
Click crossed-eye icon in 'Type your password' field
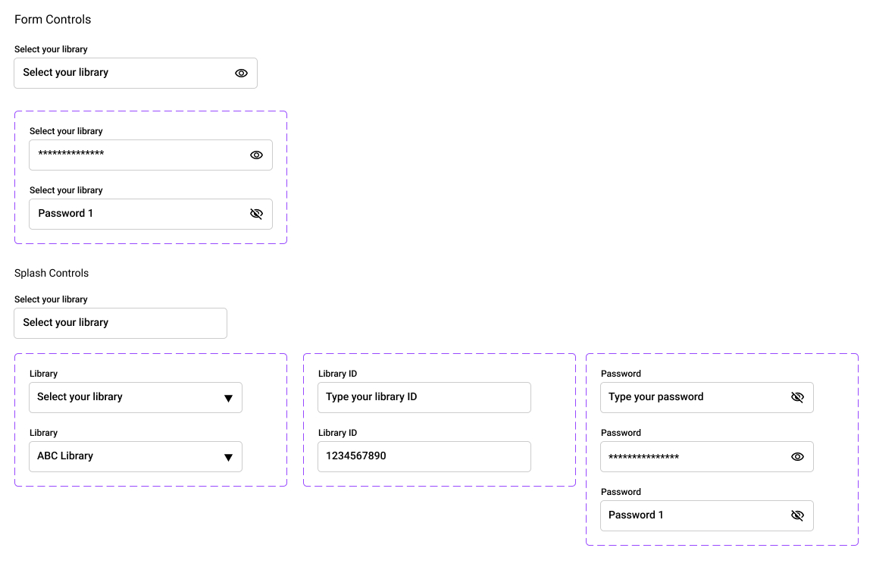[x=797, y=398]
